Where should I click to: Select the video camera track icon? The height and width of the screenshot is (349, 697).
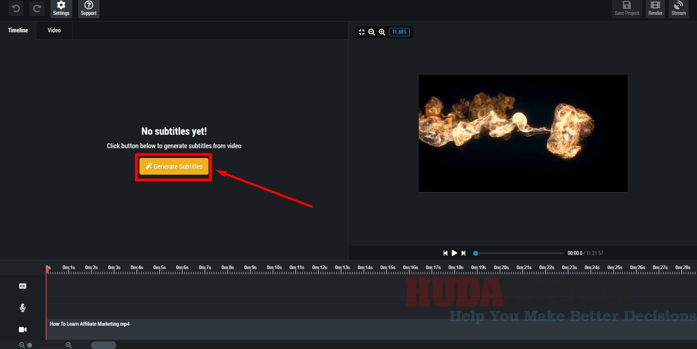pyautogui.click(x=23, y=329)
